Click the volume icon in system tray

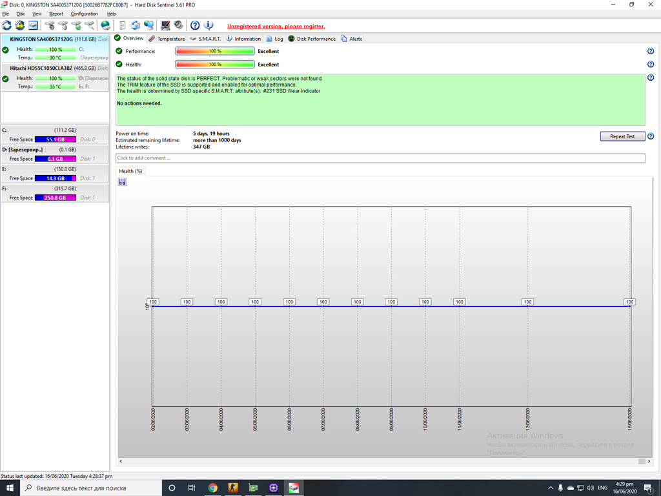point(590,488)
